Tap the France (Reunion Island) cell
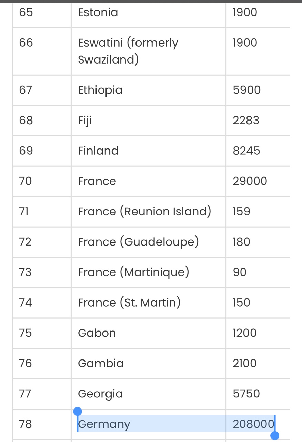The width and height of the screenshot is (302, 442). click(144, 211)
